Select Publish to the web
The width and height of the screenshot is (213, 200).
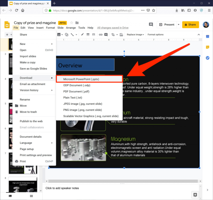[x=34, y=121]
